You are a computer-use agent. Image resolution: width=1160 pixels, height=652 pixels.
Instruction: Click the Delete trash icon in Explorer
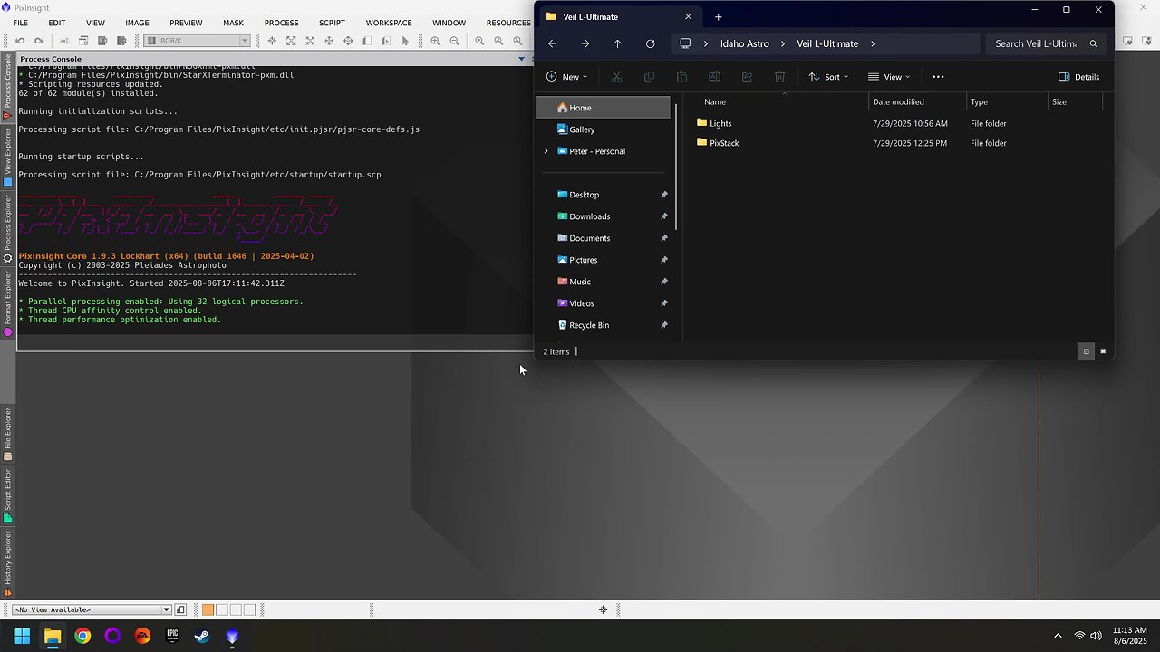[x=779, y=77]
